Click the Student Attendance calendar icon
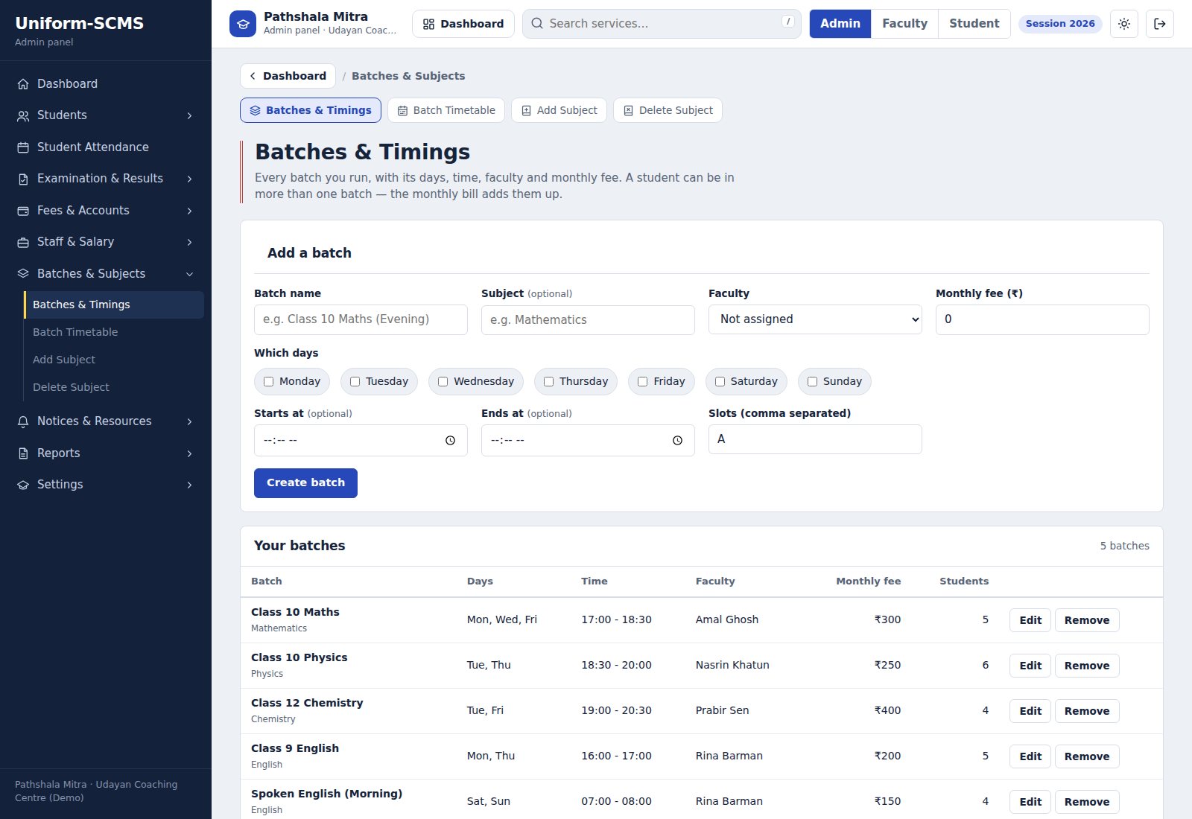 point(23,147)
